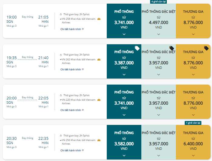The height and width of the screenshot is (161, 212).
Task: Select Thương Gia fare on 20:00 flight
Action: click(x=193, y=102)
